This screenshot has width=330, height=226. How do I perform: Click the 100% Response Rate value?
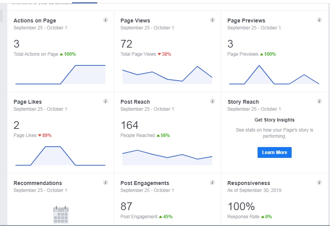(x=241, y=206)
